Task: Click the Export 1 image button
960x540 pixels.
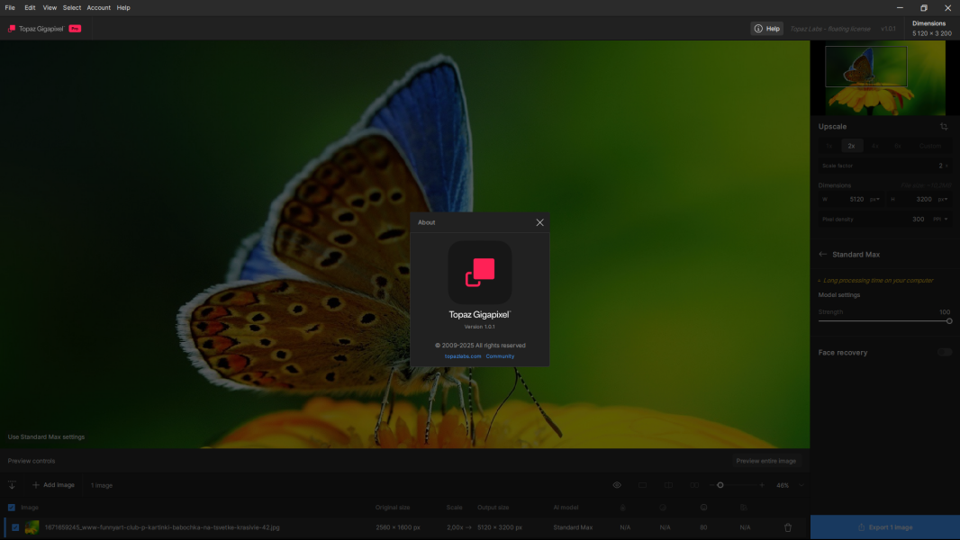Action: tap(884, 527)
